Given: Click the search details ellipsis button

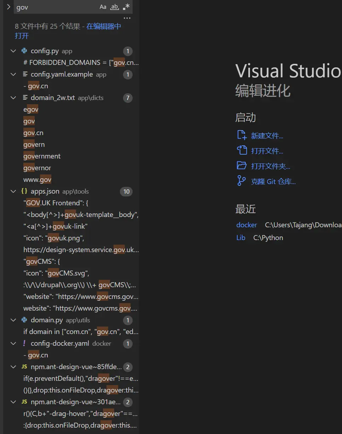Looking at the screenshot, I should coord(127,18).
